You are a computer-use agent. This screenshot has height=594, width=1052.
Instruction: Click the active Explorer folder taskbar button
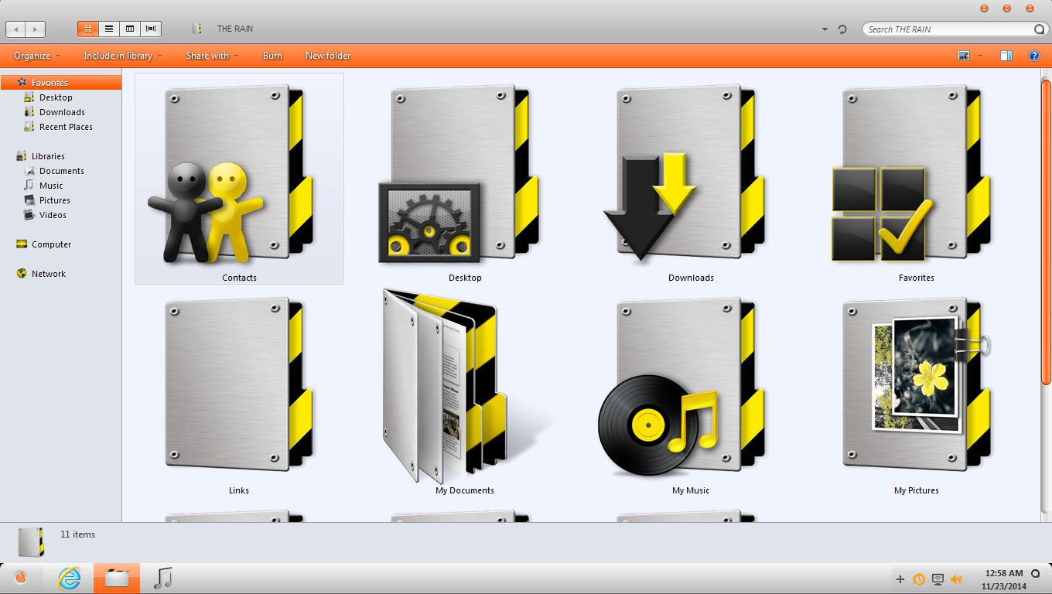(117, 579)
